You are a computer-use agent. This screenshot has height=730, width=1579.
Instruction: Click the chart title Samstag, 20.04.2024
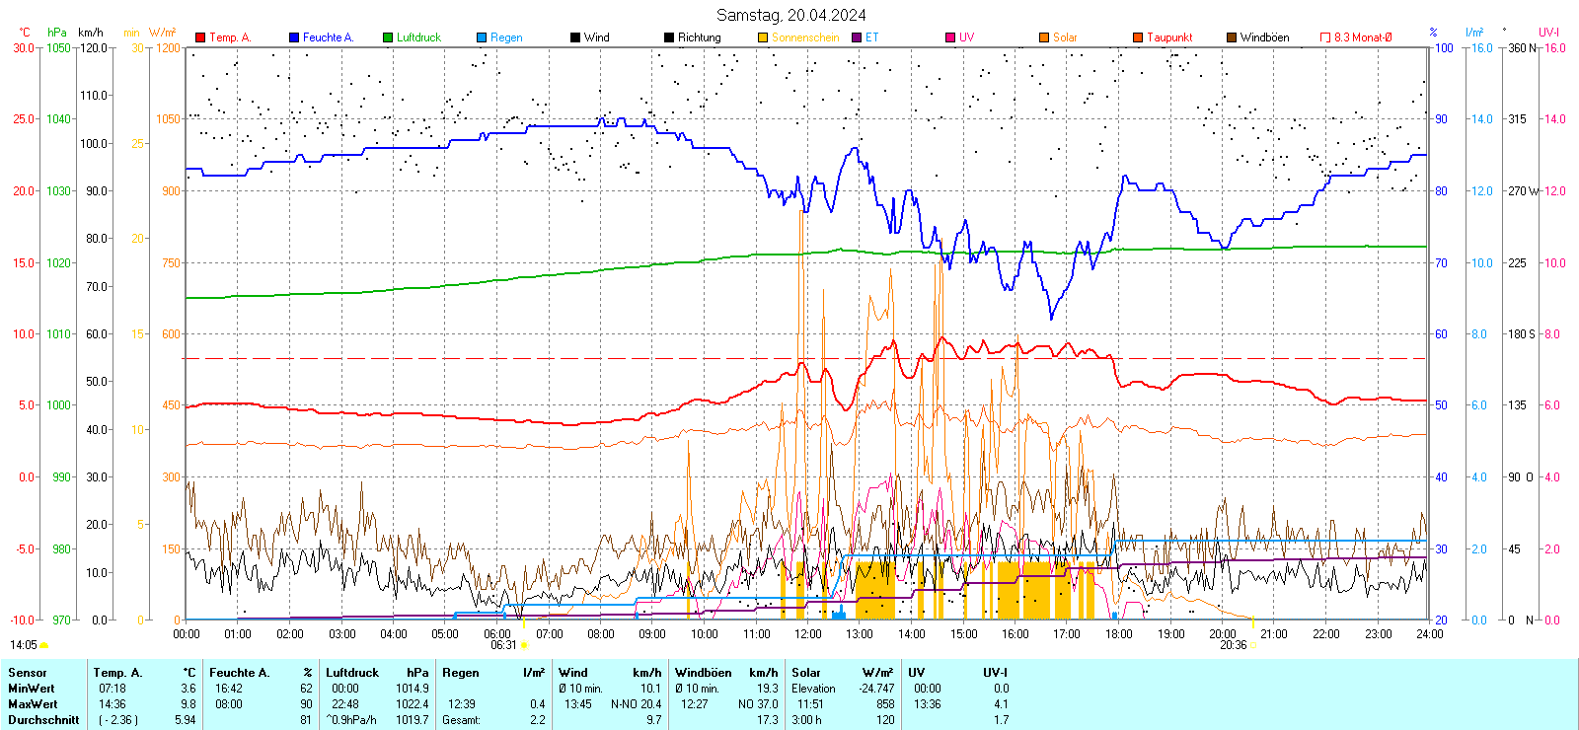(x=790, y=15)
